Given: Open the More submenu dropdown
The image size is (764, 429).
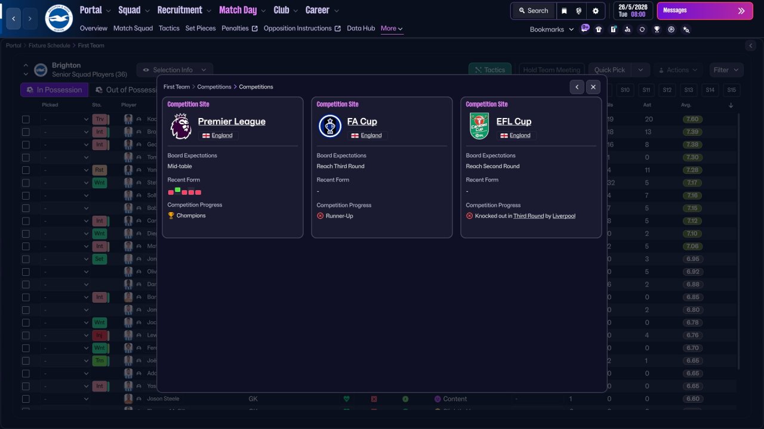Looking at the screenshot, I should pos(392,28).
